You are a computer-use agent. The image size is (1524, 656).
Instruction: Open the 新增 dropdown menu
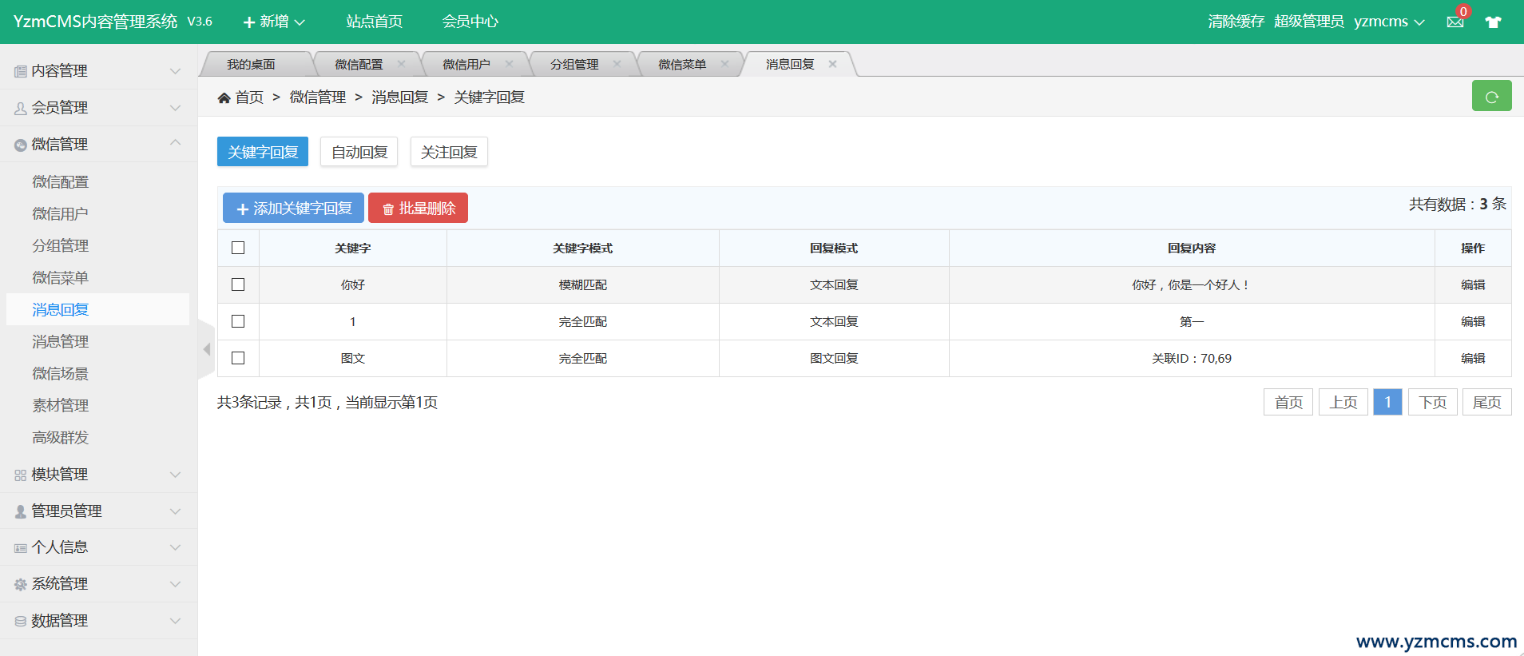point(273,22)
